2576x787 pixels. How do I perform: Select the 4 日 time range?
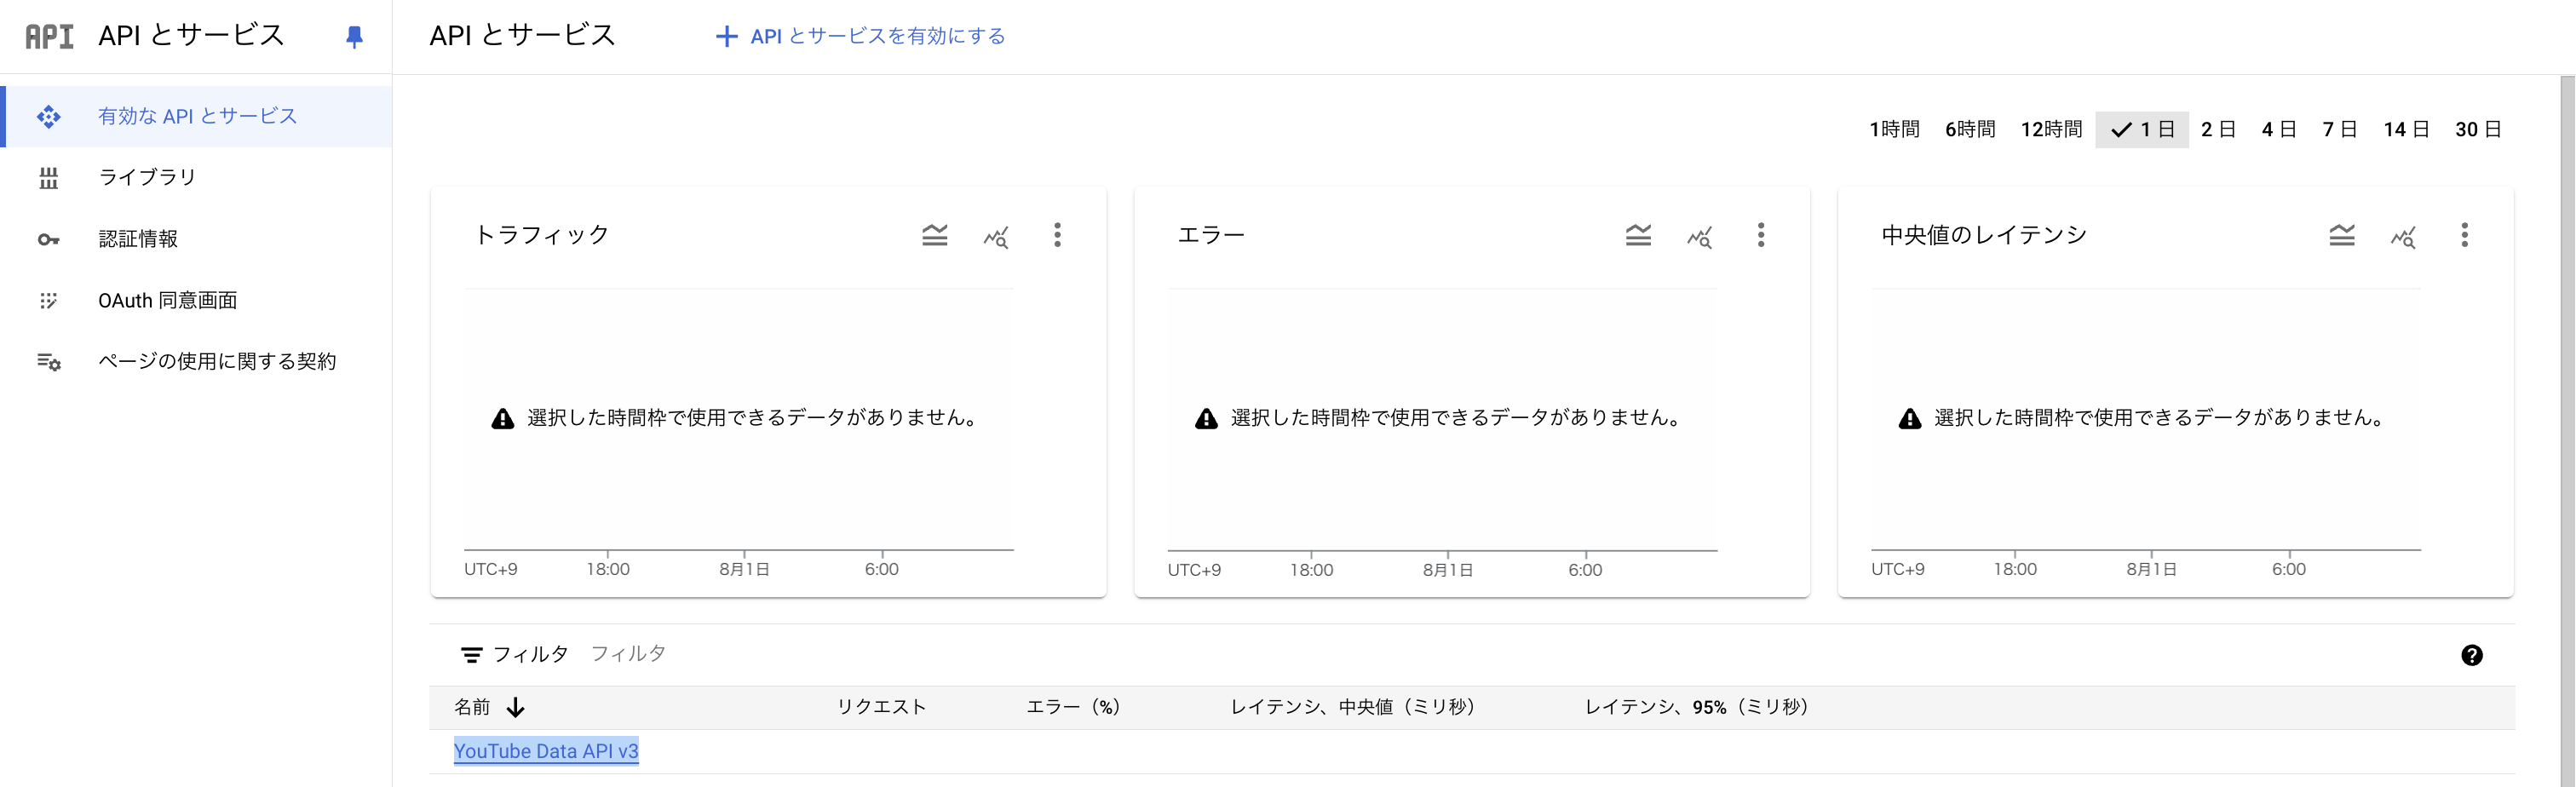point(2279,130)
